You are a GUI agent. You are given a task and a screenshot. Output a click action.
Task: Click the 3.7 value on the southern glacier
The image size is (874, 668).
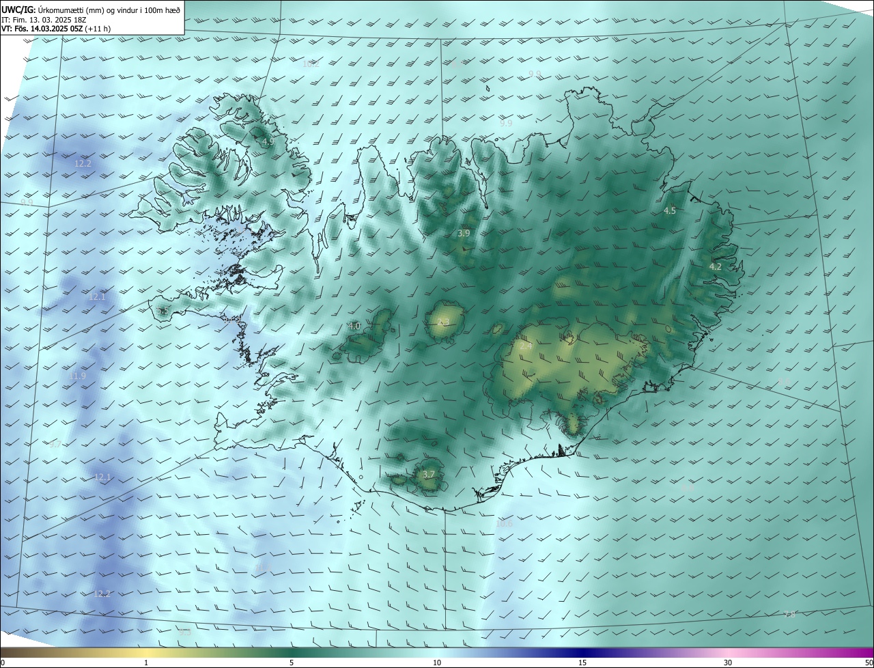tap(429, 474)
